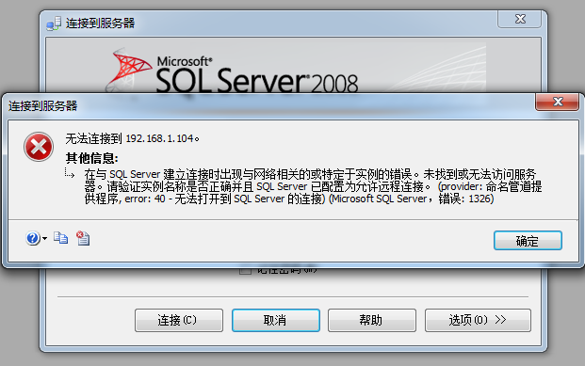Image resolution: width=585 pixels, height=366 pixels.
Task: Click the arrow marker beside the error details
Action: coord(70,173)
